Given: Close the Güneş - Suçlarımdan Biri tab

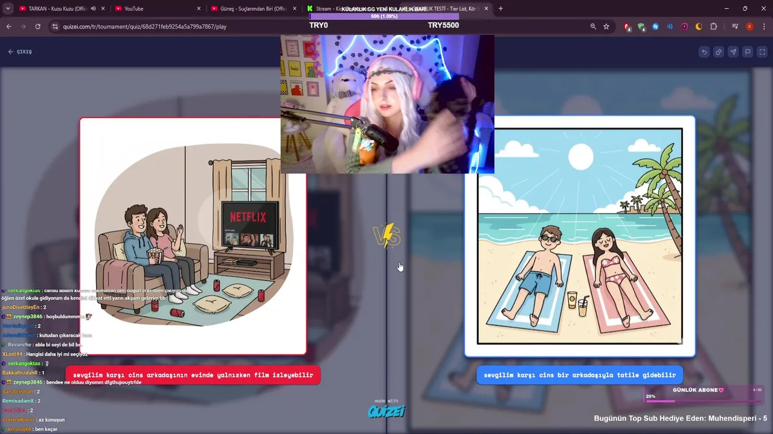Looking at the screenshot, I should (x=295, y=8).
